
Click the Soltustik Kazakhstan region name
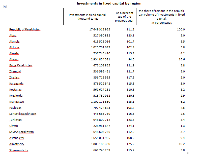click(23, 114)
